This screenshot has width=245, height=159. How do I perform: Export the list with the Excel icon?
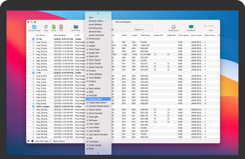coord(54,27)
